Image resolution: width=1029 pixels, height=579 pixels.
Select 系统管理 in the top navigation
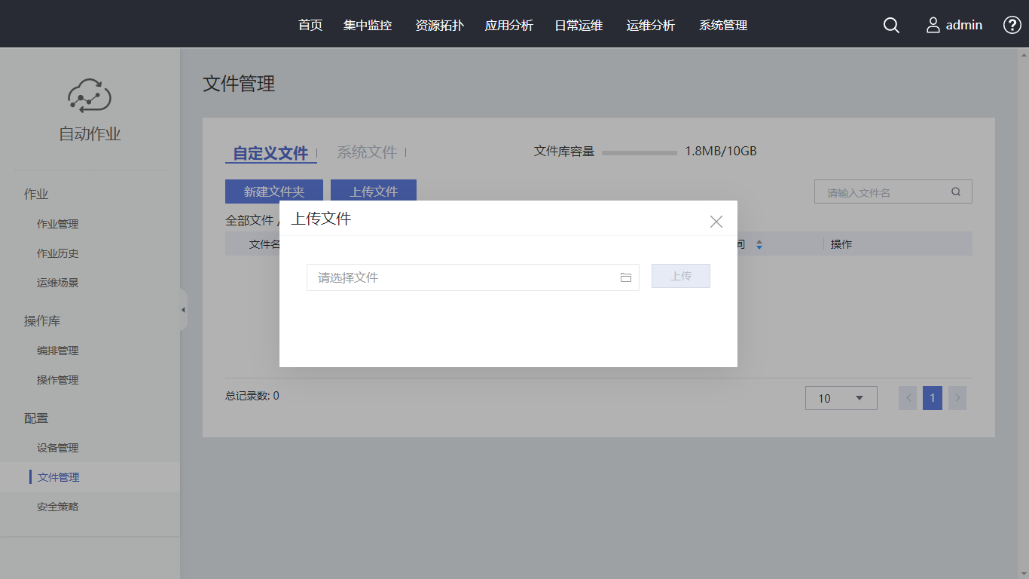click(723, 26)
